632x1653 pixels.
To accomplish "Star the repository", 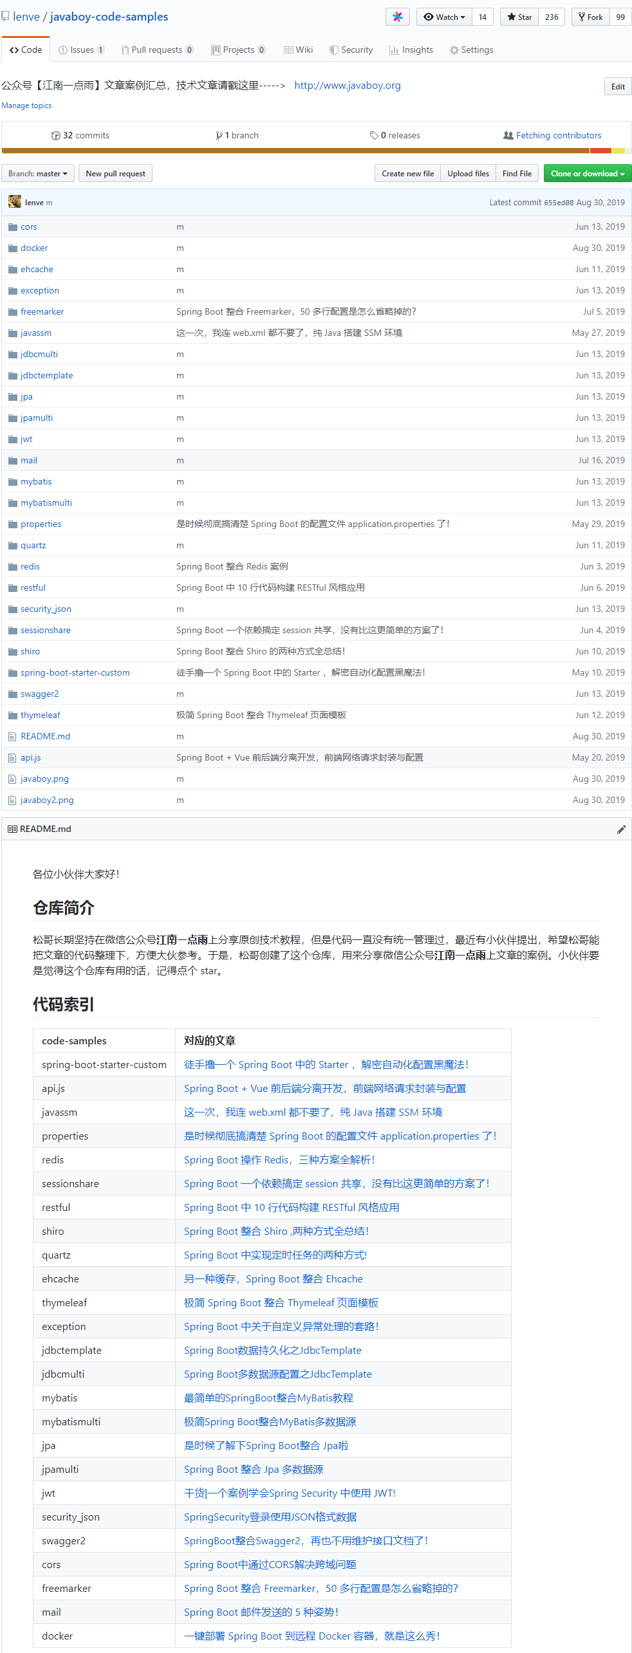I will click(519, 17).
